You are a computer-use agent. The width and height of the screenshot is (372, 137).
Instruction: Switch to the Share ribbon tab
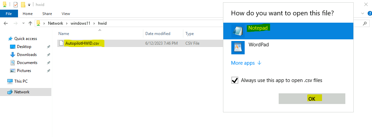[x=47, y=14]
